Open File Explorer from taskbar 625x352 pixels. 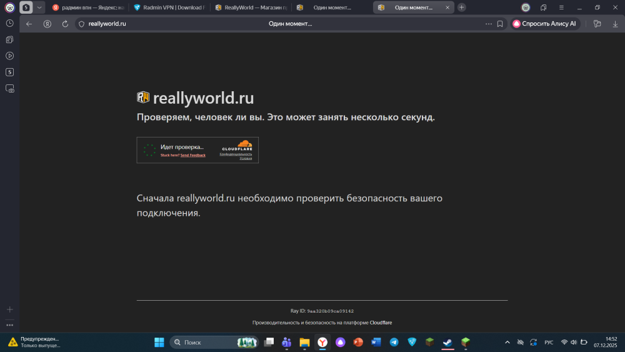point(304,342)
